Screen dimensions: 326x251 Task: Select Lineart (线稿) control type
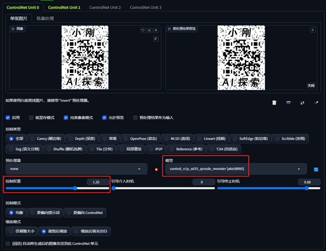coord(211,139)
